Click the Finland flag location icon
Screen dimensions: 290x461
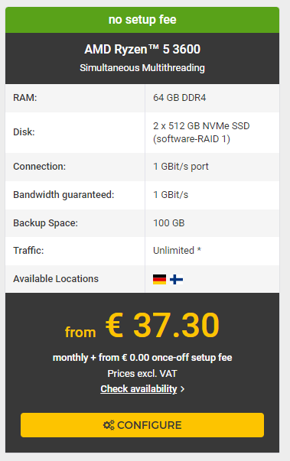(x=177, y=279)
